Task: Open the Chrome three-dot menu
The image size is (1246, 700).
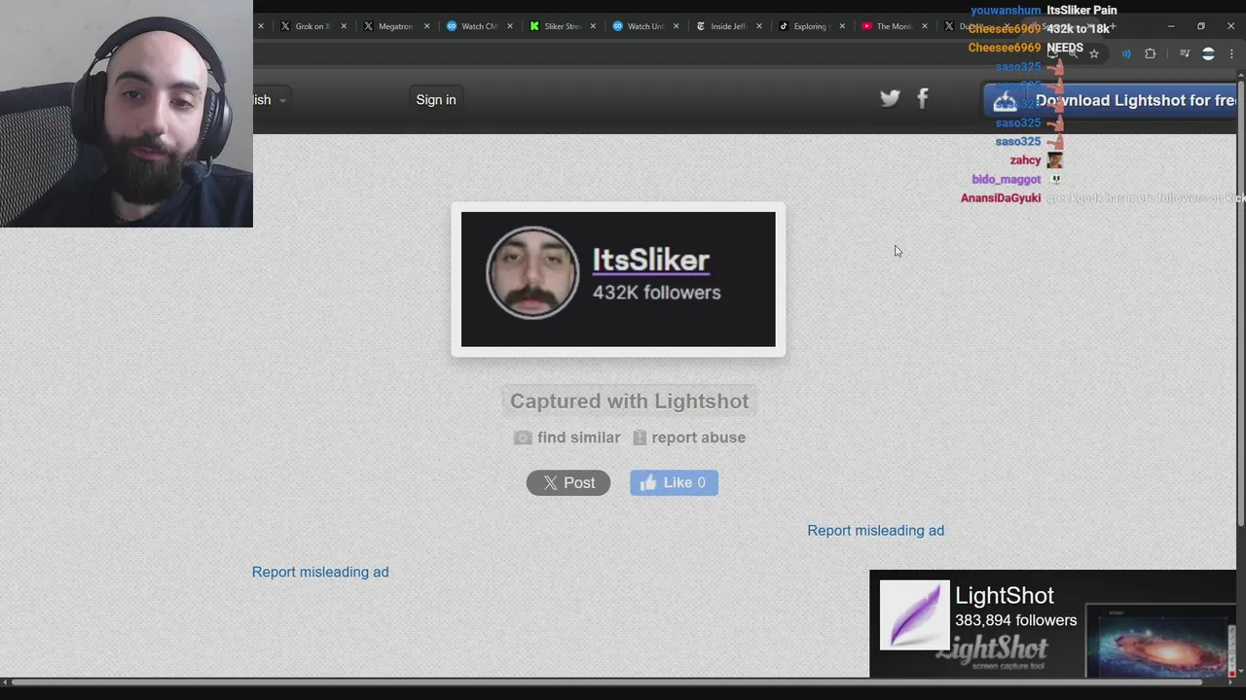Action: coord(1231,53)
